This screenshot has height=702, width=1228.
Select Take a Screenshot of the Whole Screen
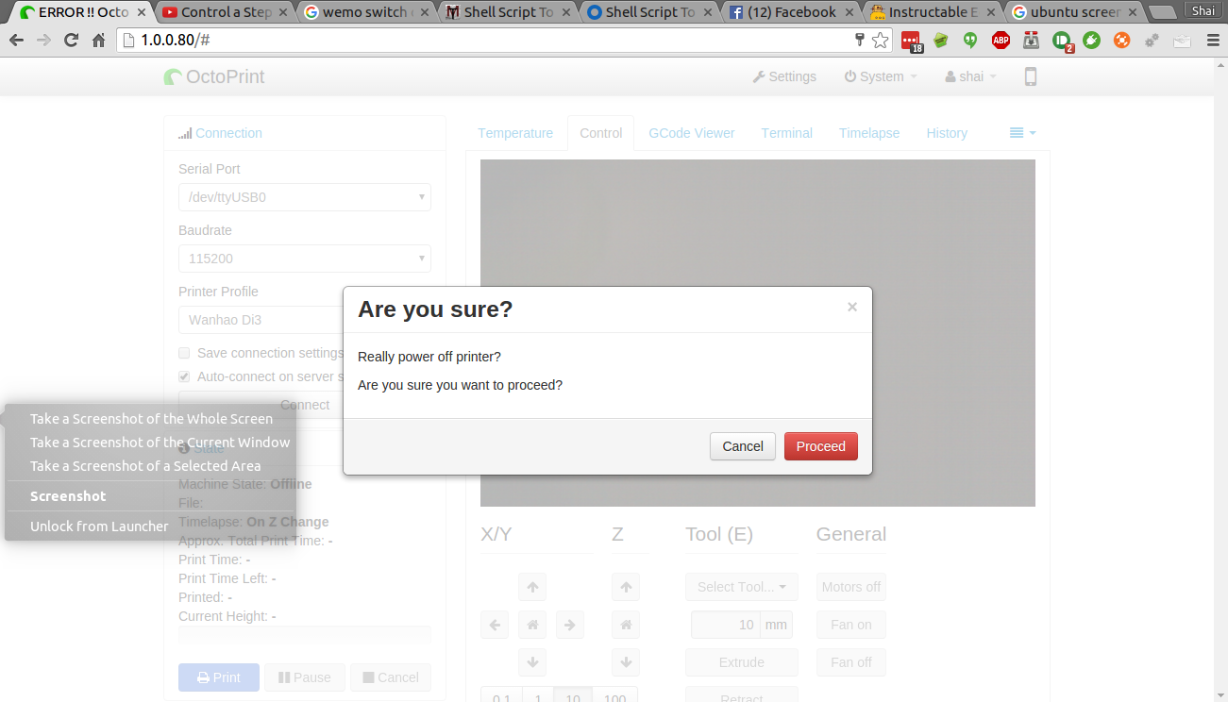(x=151, y=419)
